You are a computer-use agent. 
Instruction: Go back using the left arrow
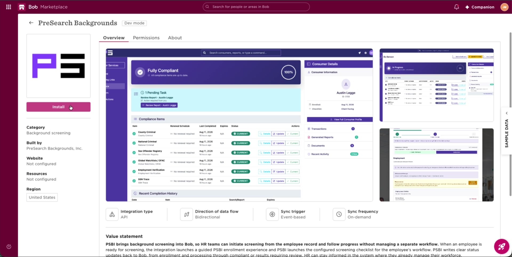(x=31, y=23)
